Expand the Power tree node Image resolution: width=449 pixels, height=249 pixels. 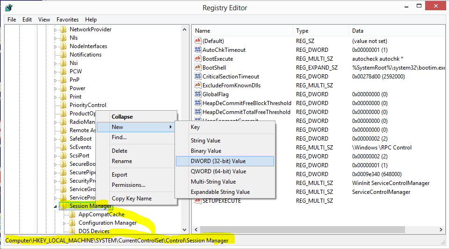click(56, 89)
